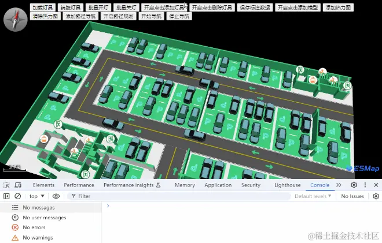Viewport: 382px width, 243px height.
Task: Click the elevator marker in the lower-left corner of the map
Action: click(44, 139)
